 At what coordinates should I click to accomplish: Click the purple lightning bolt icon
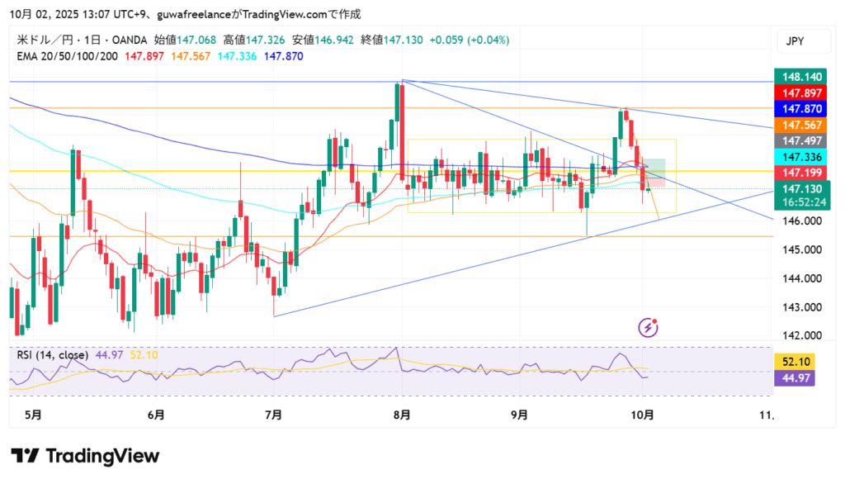(649, 328)
